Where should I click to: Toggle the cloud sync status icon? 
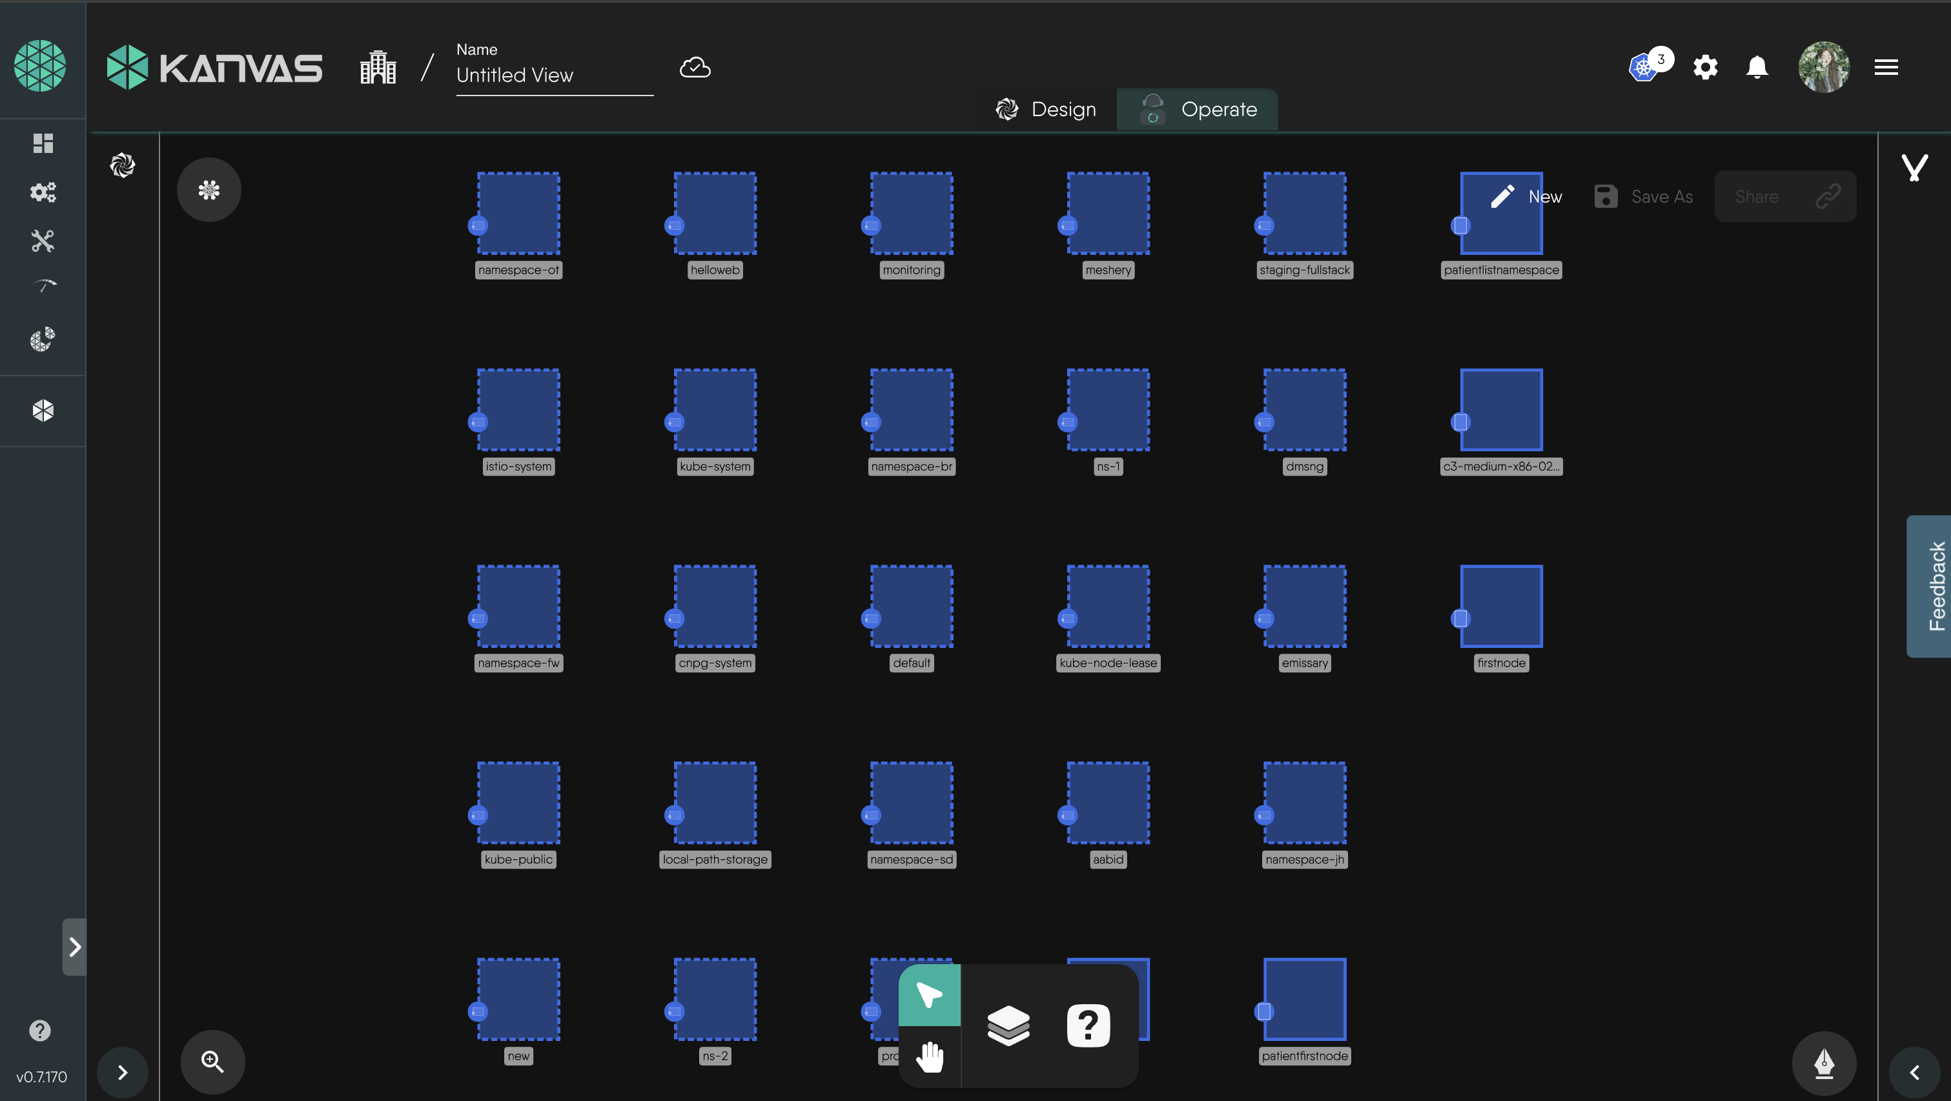(x=695, y=67)
